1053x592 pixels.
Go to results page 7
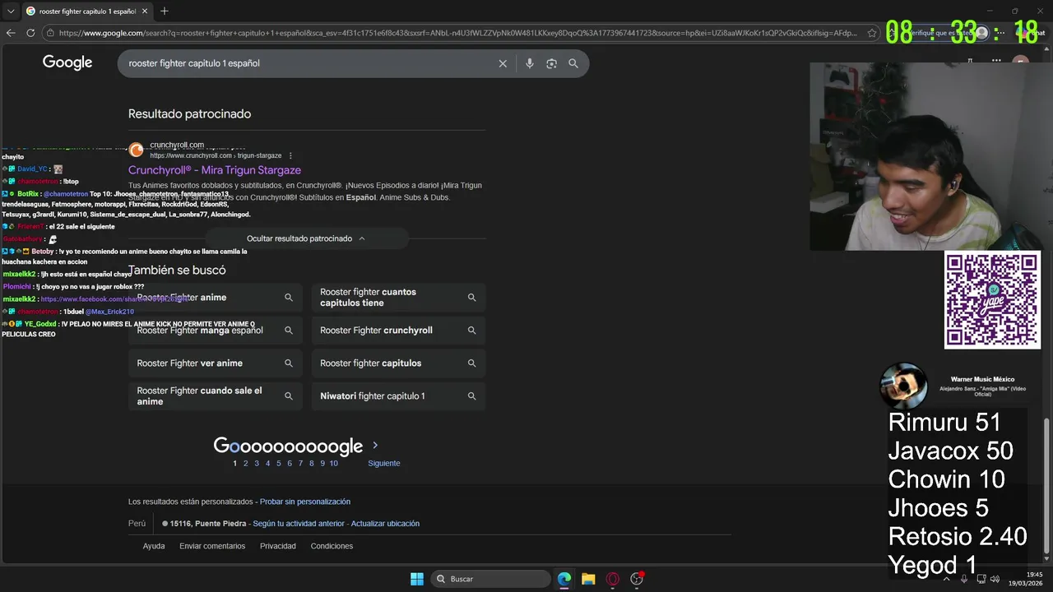pos(300,464)
